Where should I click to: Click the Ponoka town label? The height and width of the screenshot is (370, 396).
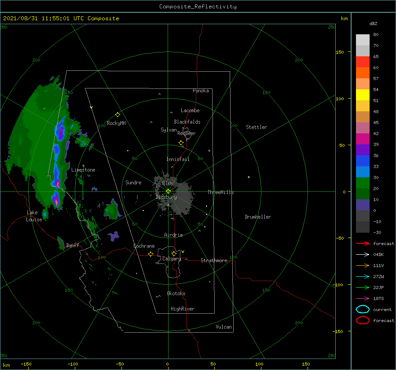point(201,91)
